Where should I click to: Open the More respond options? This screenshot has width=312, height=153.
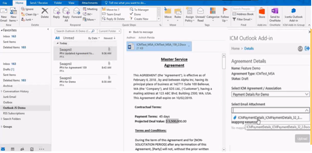(x=89, y=19)
